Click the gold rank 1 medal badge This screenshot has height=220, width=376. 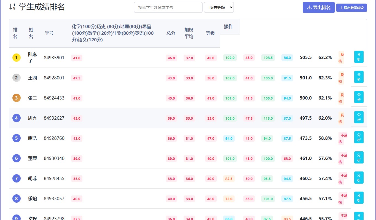[17, 58]
